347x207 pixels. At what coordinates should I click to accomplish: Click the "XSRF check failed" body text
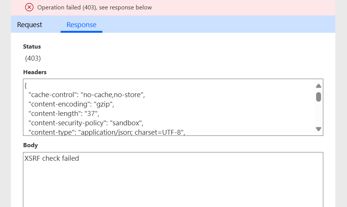click(x=52, y=158)
